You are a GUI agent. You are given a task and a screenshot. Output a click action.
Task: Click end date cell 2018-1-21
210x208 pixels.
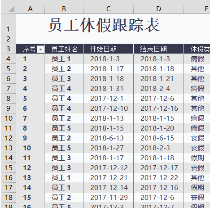point(159,79)
